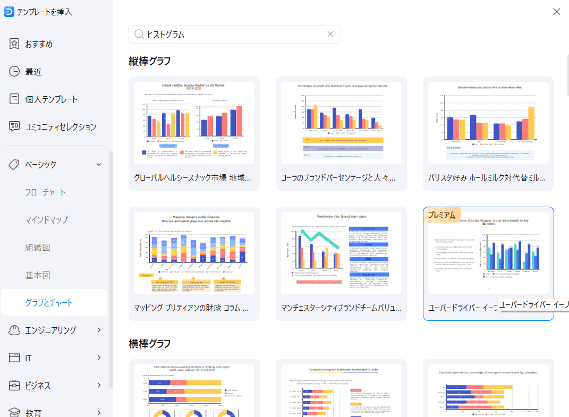Clear the ヒストグラム search text
This screenshot has height=417, width=569.
(x=330, y=35)
